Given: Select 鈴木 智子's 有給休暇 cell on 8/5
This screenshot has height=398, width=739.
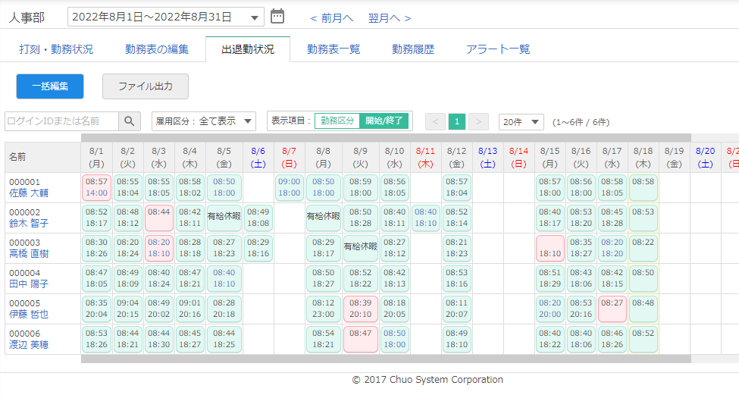Looking at the screenshot, I should click(224, 218).
